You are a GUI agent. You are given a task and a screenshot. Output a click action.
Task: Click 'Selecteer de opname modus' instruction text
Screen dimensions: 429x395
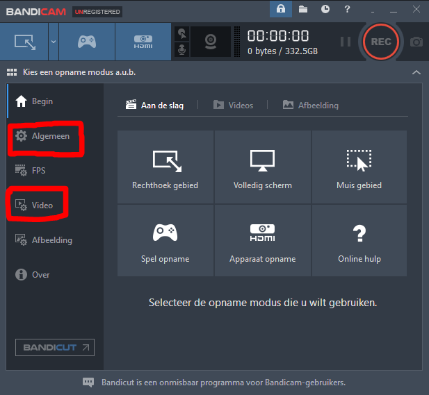[263, 303]
